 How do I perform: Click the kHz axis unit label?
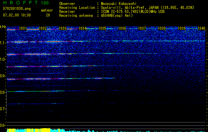coord(3,27)
